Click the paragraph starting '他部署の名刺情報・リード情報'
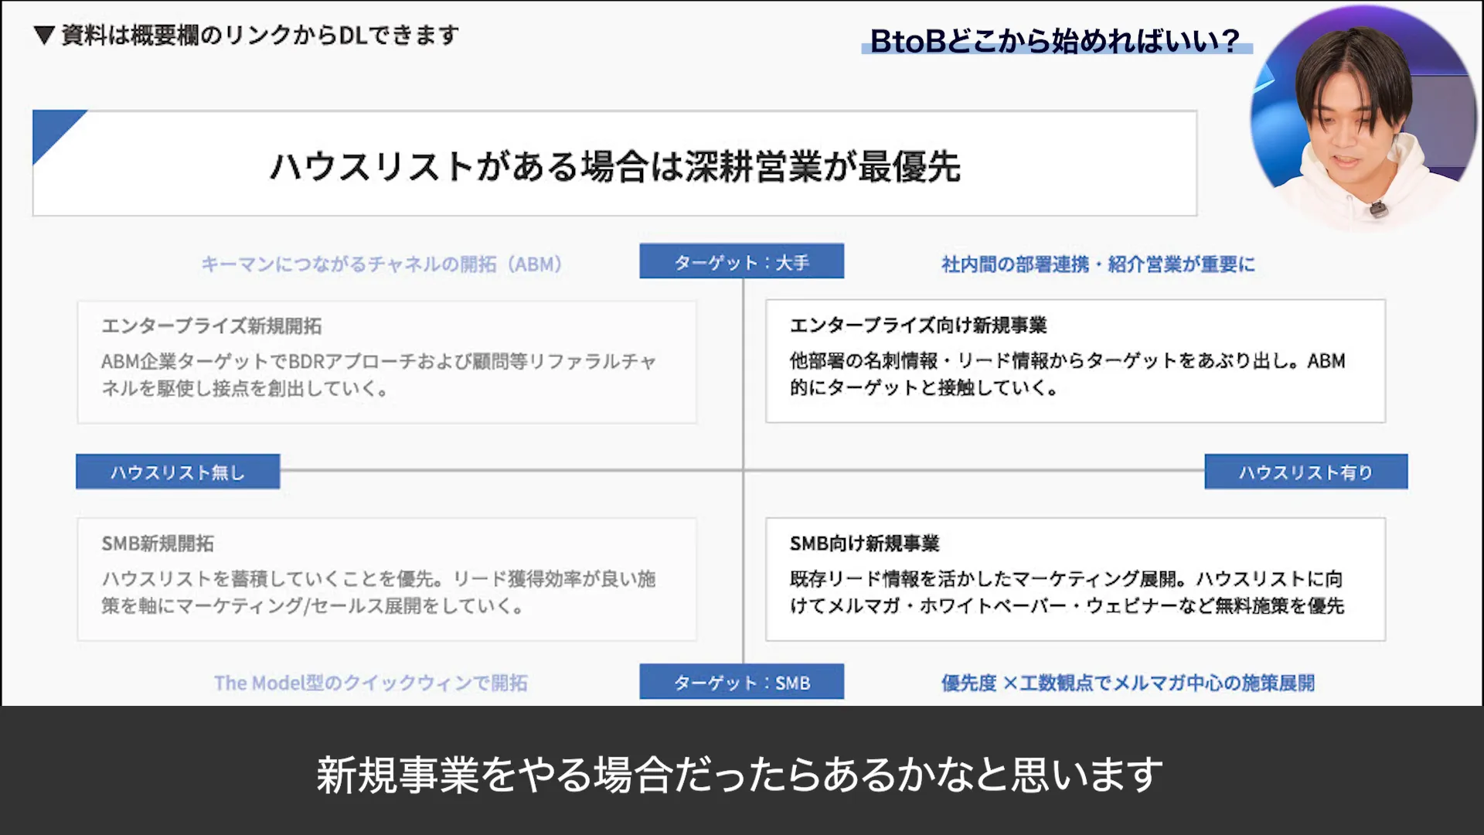 point(1067,374)
